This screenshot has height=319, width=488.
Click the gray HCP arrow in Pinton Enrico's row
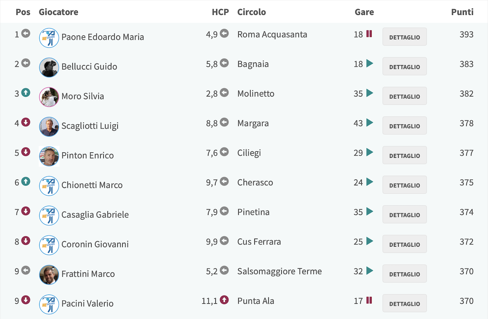[224, 152]
